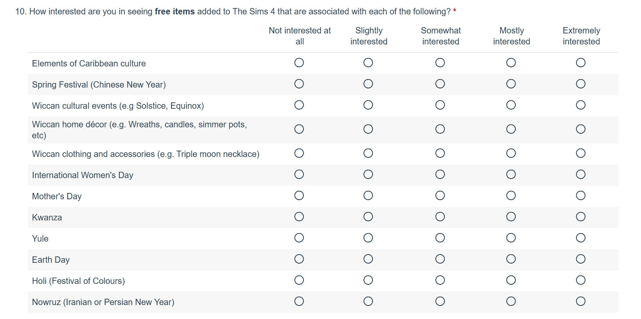This screenshot has height=319, width=641.
Task: Select 'Not interested at all' for Caribbean culture
Action: [299, 63]
